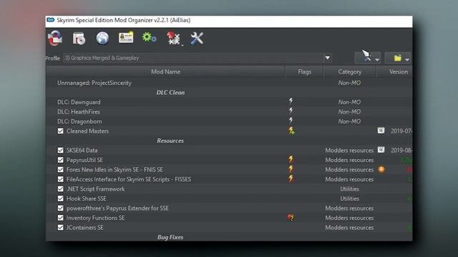Open the folder button dropdown arrow
Image resolution: width=458 pixels, height=257 pixels.
click(407, 60)
